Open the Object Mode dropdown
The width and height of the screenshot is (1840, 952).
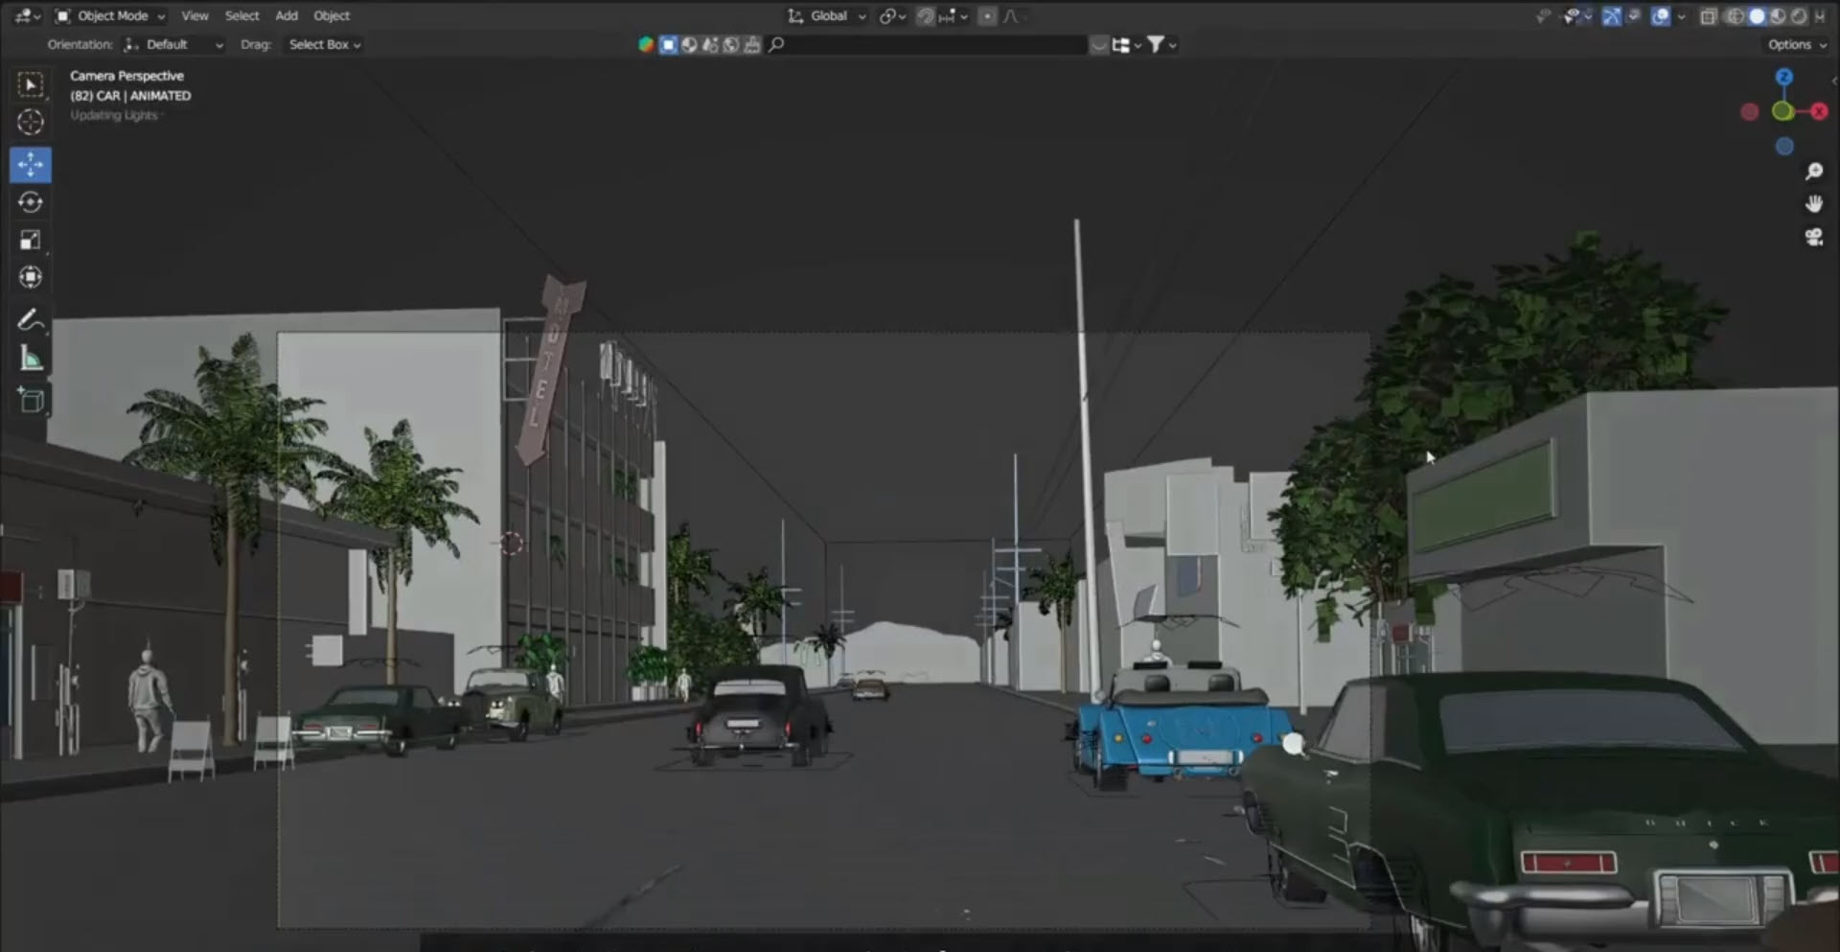[x=110, y=15]
